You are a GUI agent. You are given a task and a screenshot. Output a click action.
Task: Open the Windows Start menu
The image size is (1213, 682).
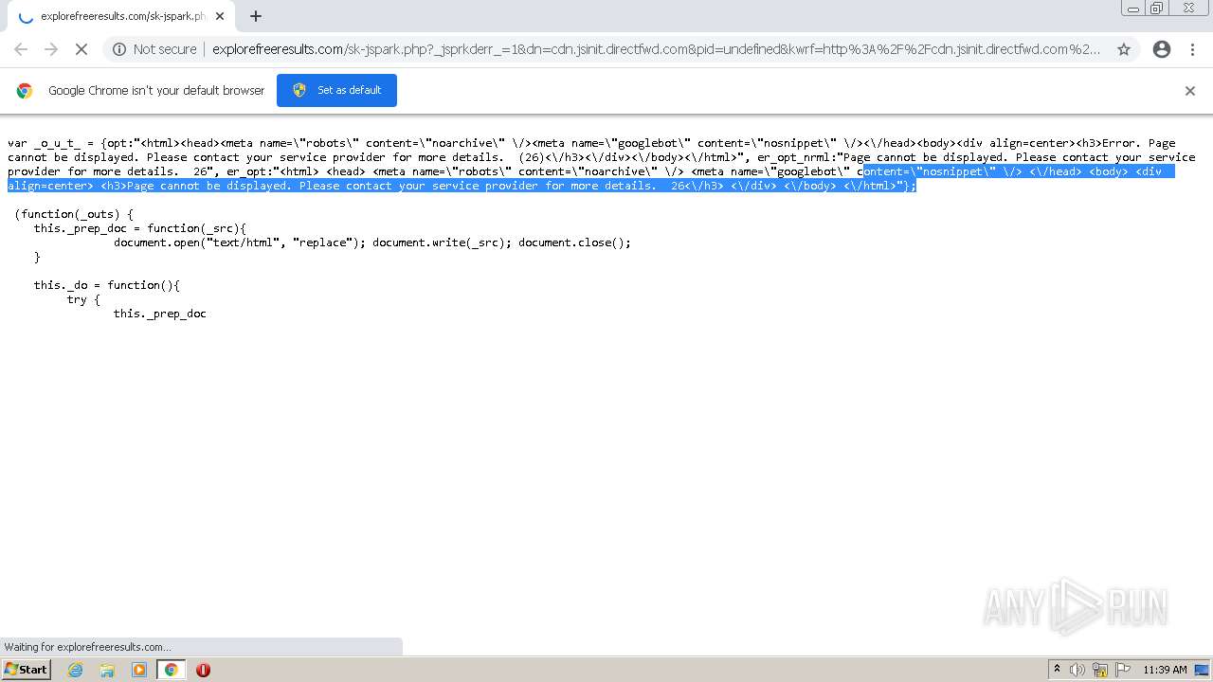coord(27,669)
